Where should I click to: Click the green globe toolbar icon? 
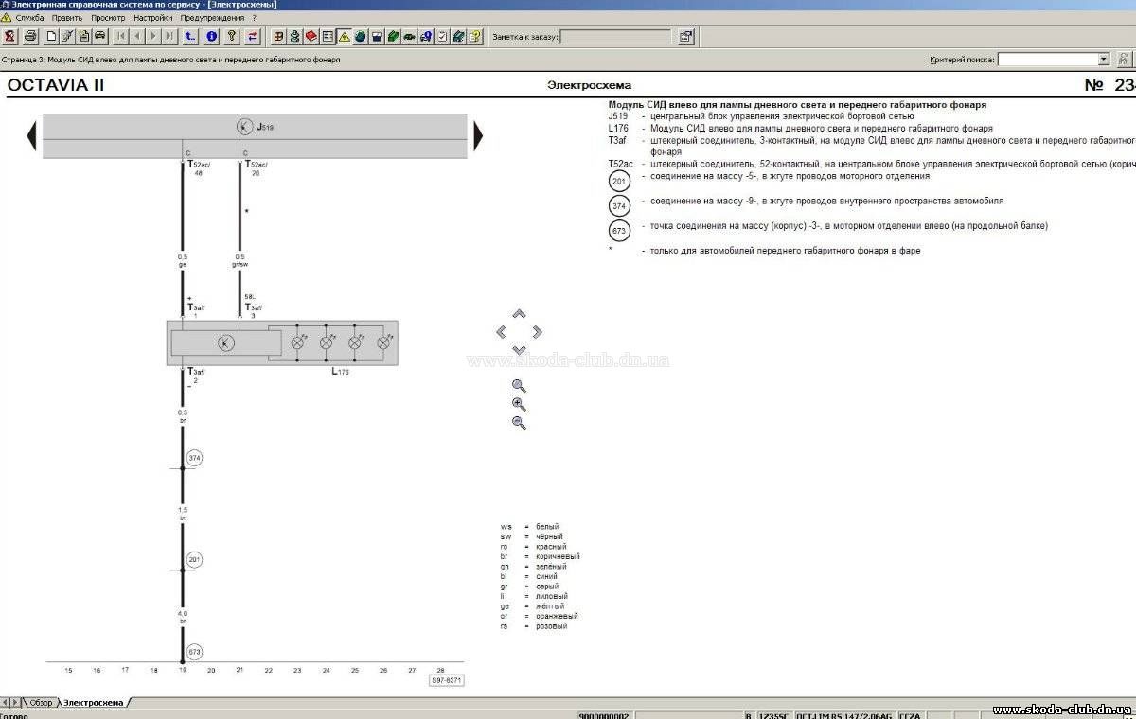click(360, 37)
